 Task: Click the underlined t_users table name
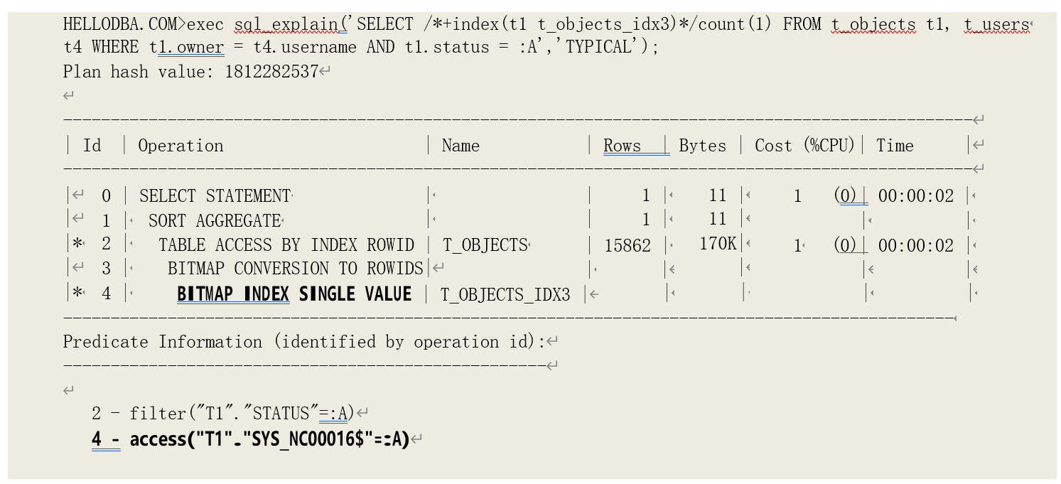point(996,24)
